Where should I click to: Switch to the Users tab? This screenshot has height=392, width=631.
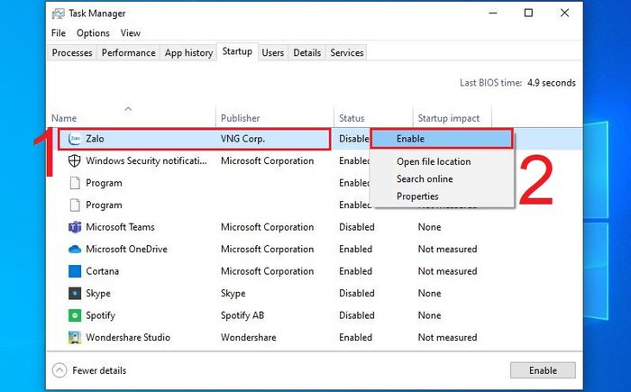tap(273, 53)
